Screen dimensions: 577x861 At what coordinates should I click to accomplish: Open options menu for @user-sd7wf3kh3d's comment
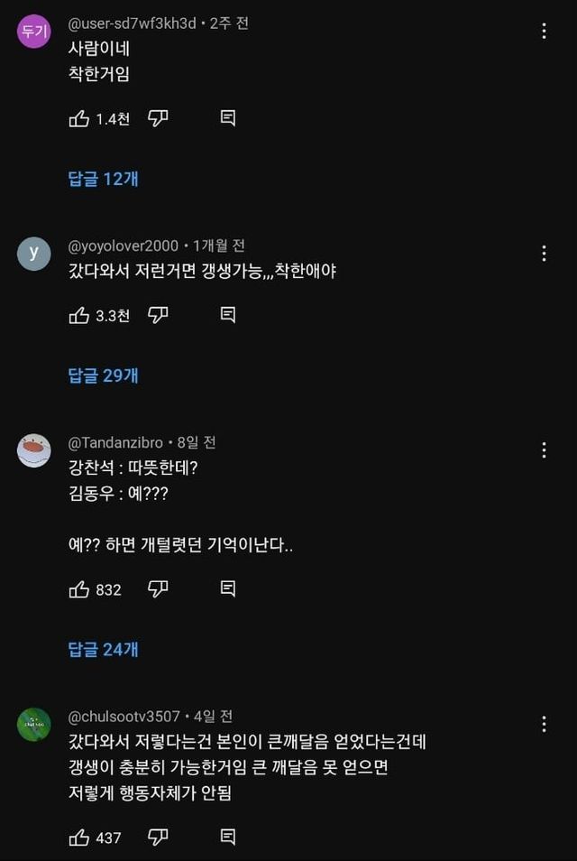544,32
